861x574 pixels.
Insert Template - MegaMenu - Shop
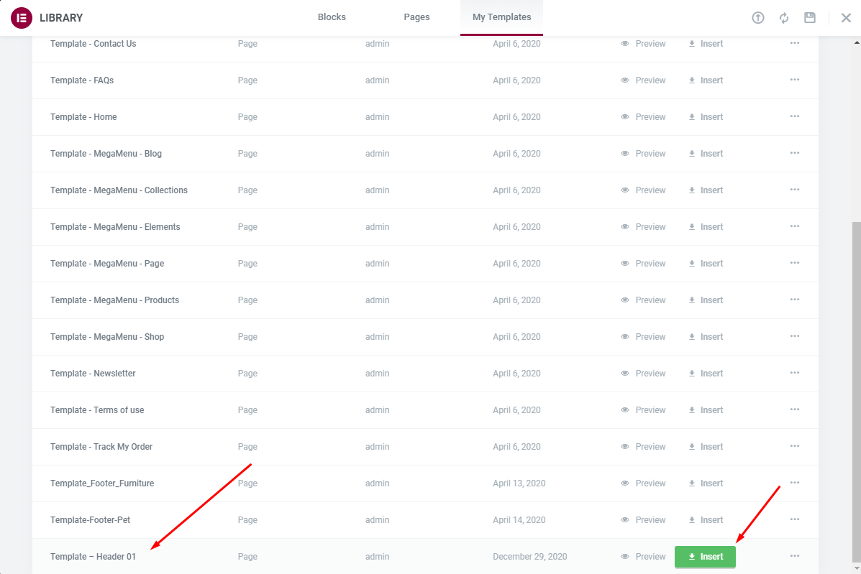706,337
